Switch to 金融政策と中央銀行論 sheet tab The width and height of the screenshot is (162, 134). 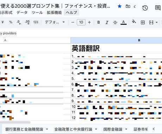(x=73, y=129)
